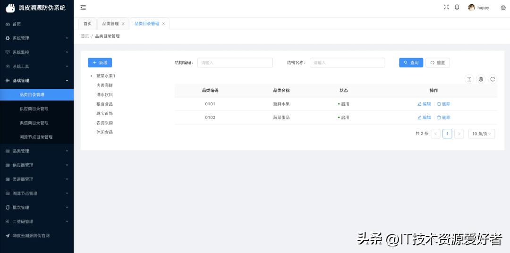The image size is (510, 253).
Task: Close the 品类目录管理 tab
Action: (163, 24)
